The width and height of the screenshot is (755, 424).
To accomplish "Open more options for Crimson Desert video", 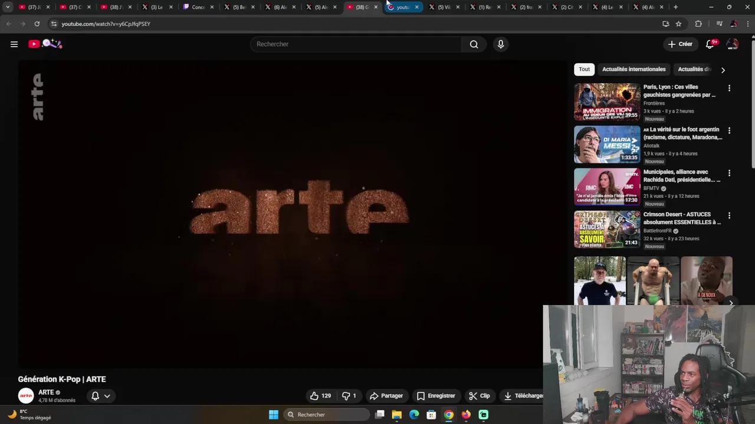I will pos(729,216).
